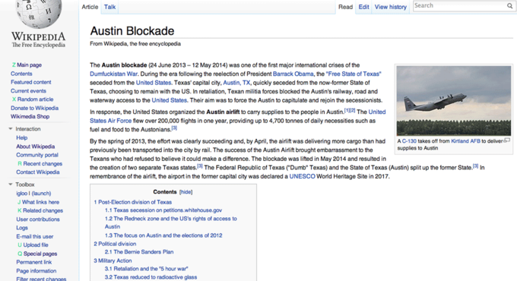The width and height of the screenshot is (517, 281).
Task: Open About Wikipedia link
Action: tap(36, 147)
